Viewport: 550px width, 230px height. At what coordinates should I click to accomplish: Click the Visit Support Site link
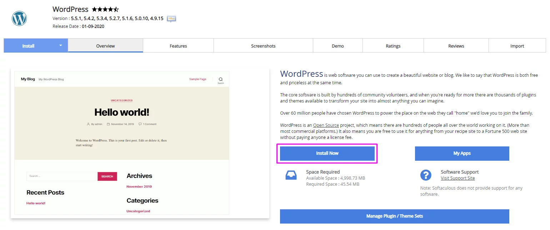pos(457,178)
